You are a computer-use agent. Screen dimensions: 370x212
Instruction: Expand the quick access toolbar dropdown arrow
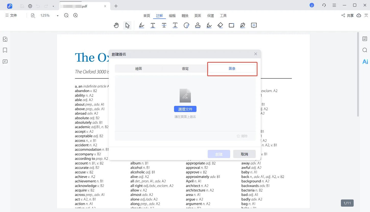tap(53, 6)
